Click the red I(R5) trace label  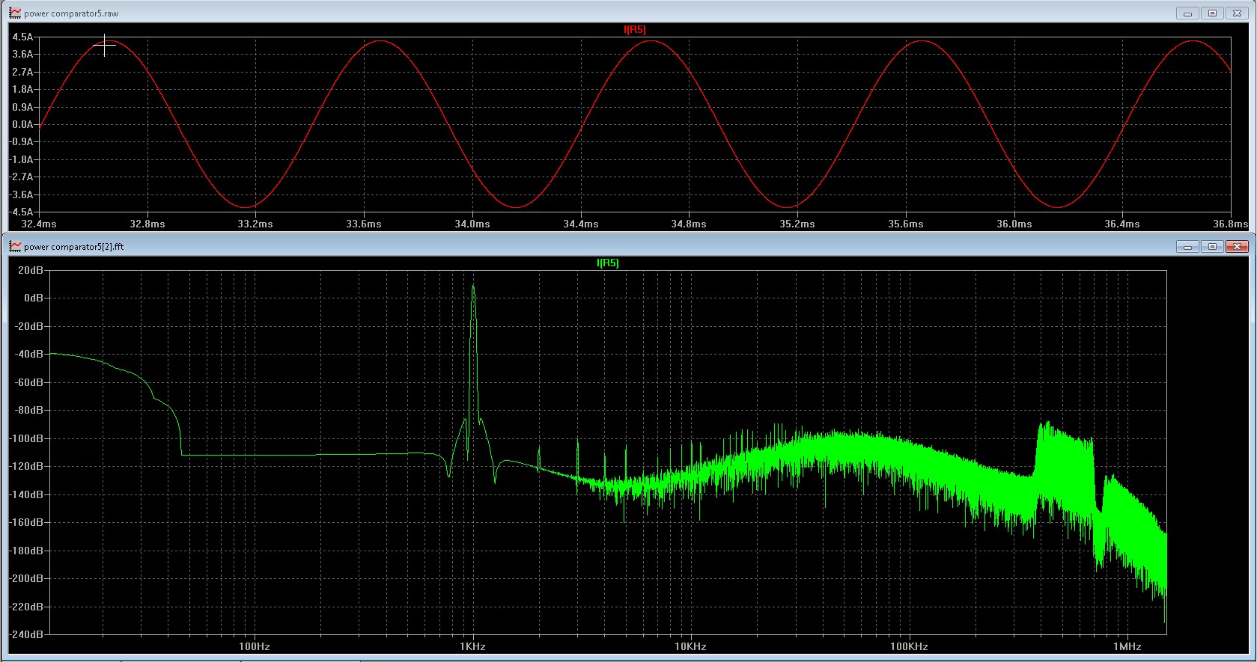tap(634, 30)
